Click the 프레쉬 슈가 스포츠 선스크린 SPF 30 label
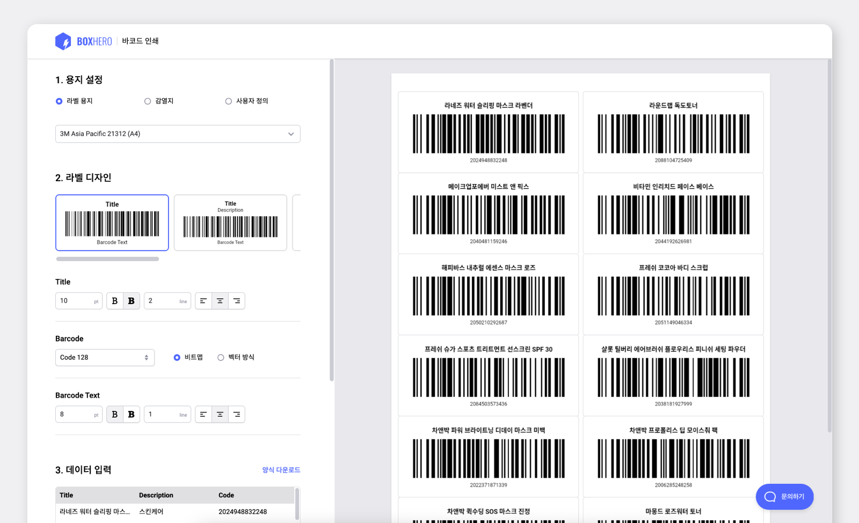The height and width of the screenshot is (523, 859). (x=489, y=375)
